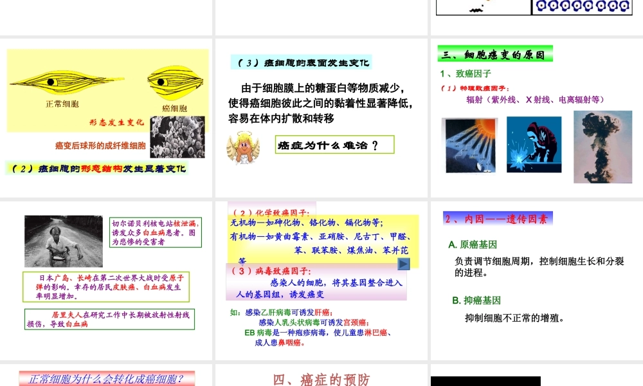Viewport: 643px width, 386px height.
Task: Select the sun ultraviolet radiation picture
Action: pyautogui.click(x=470, y=145)
